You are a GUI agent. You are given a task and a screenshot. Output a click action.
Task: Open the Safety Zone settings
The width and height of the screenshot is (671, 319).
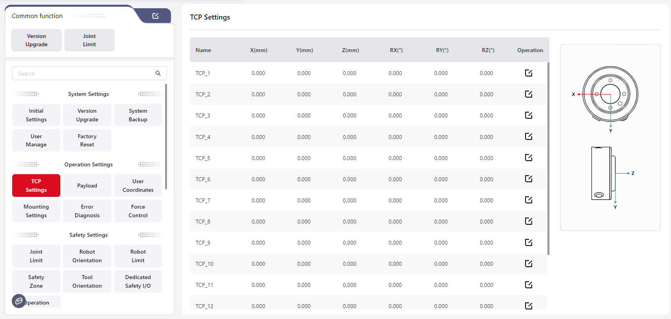pos(36,281)
